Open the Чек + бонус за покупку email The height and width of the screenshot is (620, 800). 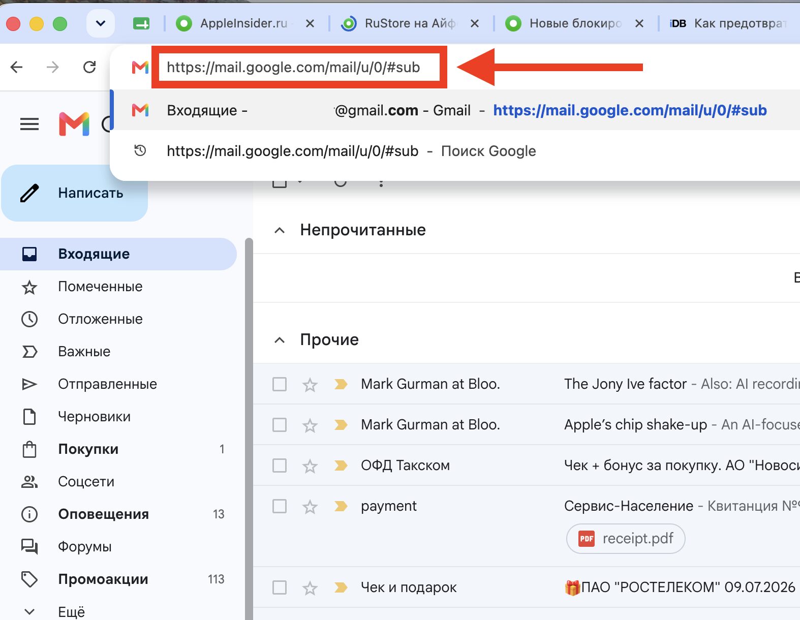[x=527, y=466]
